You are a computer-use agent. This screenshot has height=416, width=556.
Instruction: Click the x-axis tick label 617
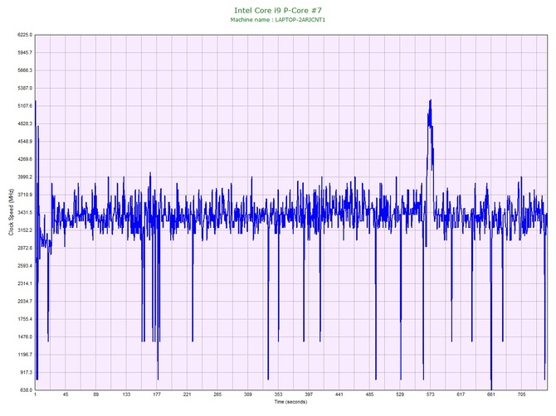[461, 394]
